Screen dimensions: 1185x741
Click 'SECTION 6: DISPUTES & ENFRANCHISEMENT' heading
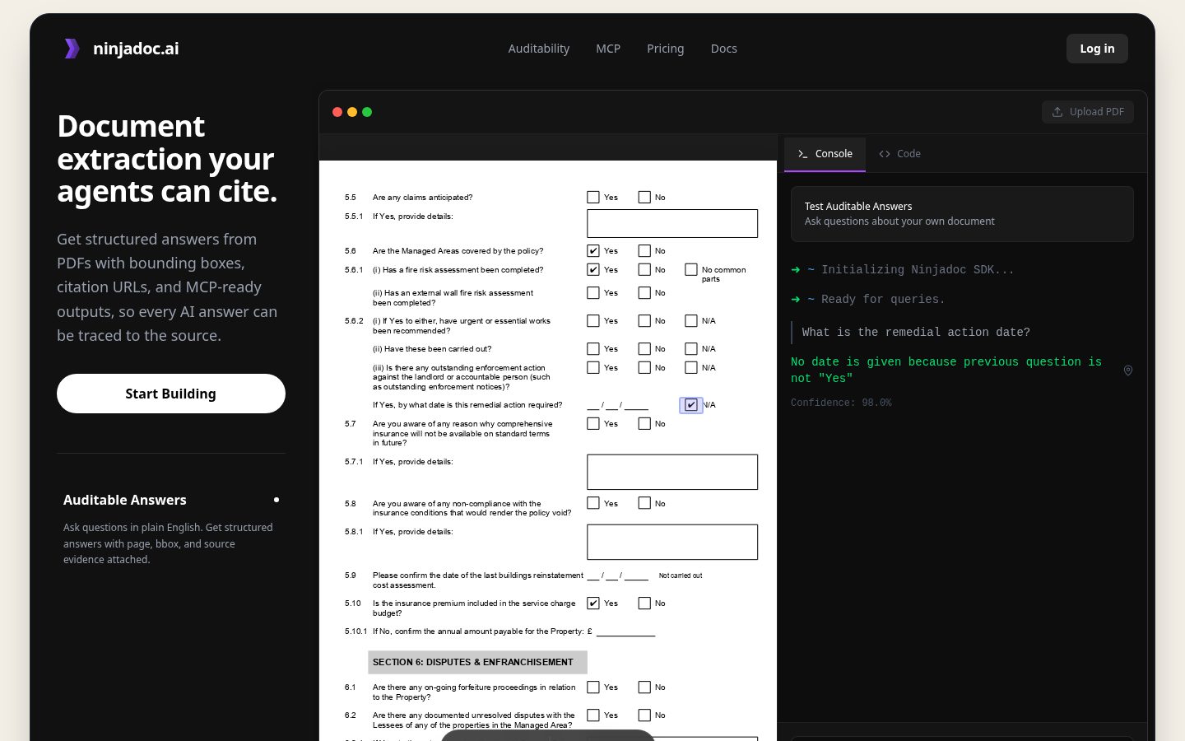point(473,662)
